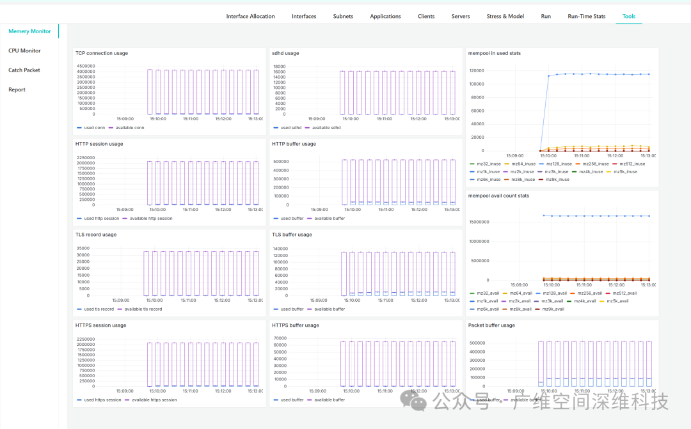Toggle the available https session series
The width and height of the screenshot is (691, 429).
point(151,400)
